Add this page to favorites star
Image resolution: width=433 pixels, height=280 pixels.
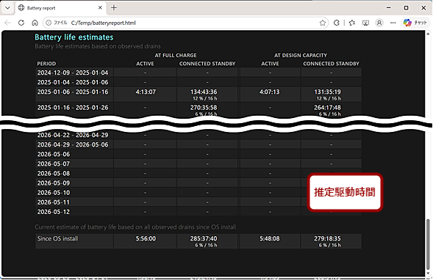click(x=323, y=23)
